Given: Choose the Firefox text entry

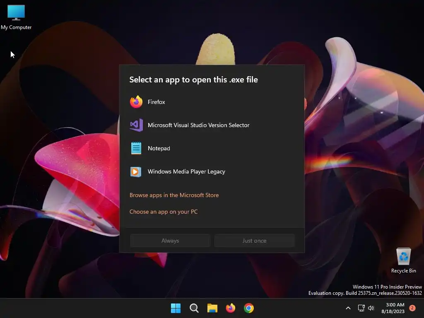Looking at the screenshot, I should (x=156, y=102).
